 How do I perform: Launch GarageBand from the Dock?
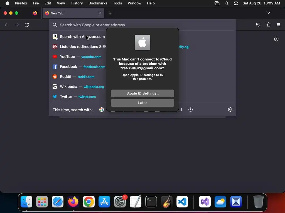[167, 202]
